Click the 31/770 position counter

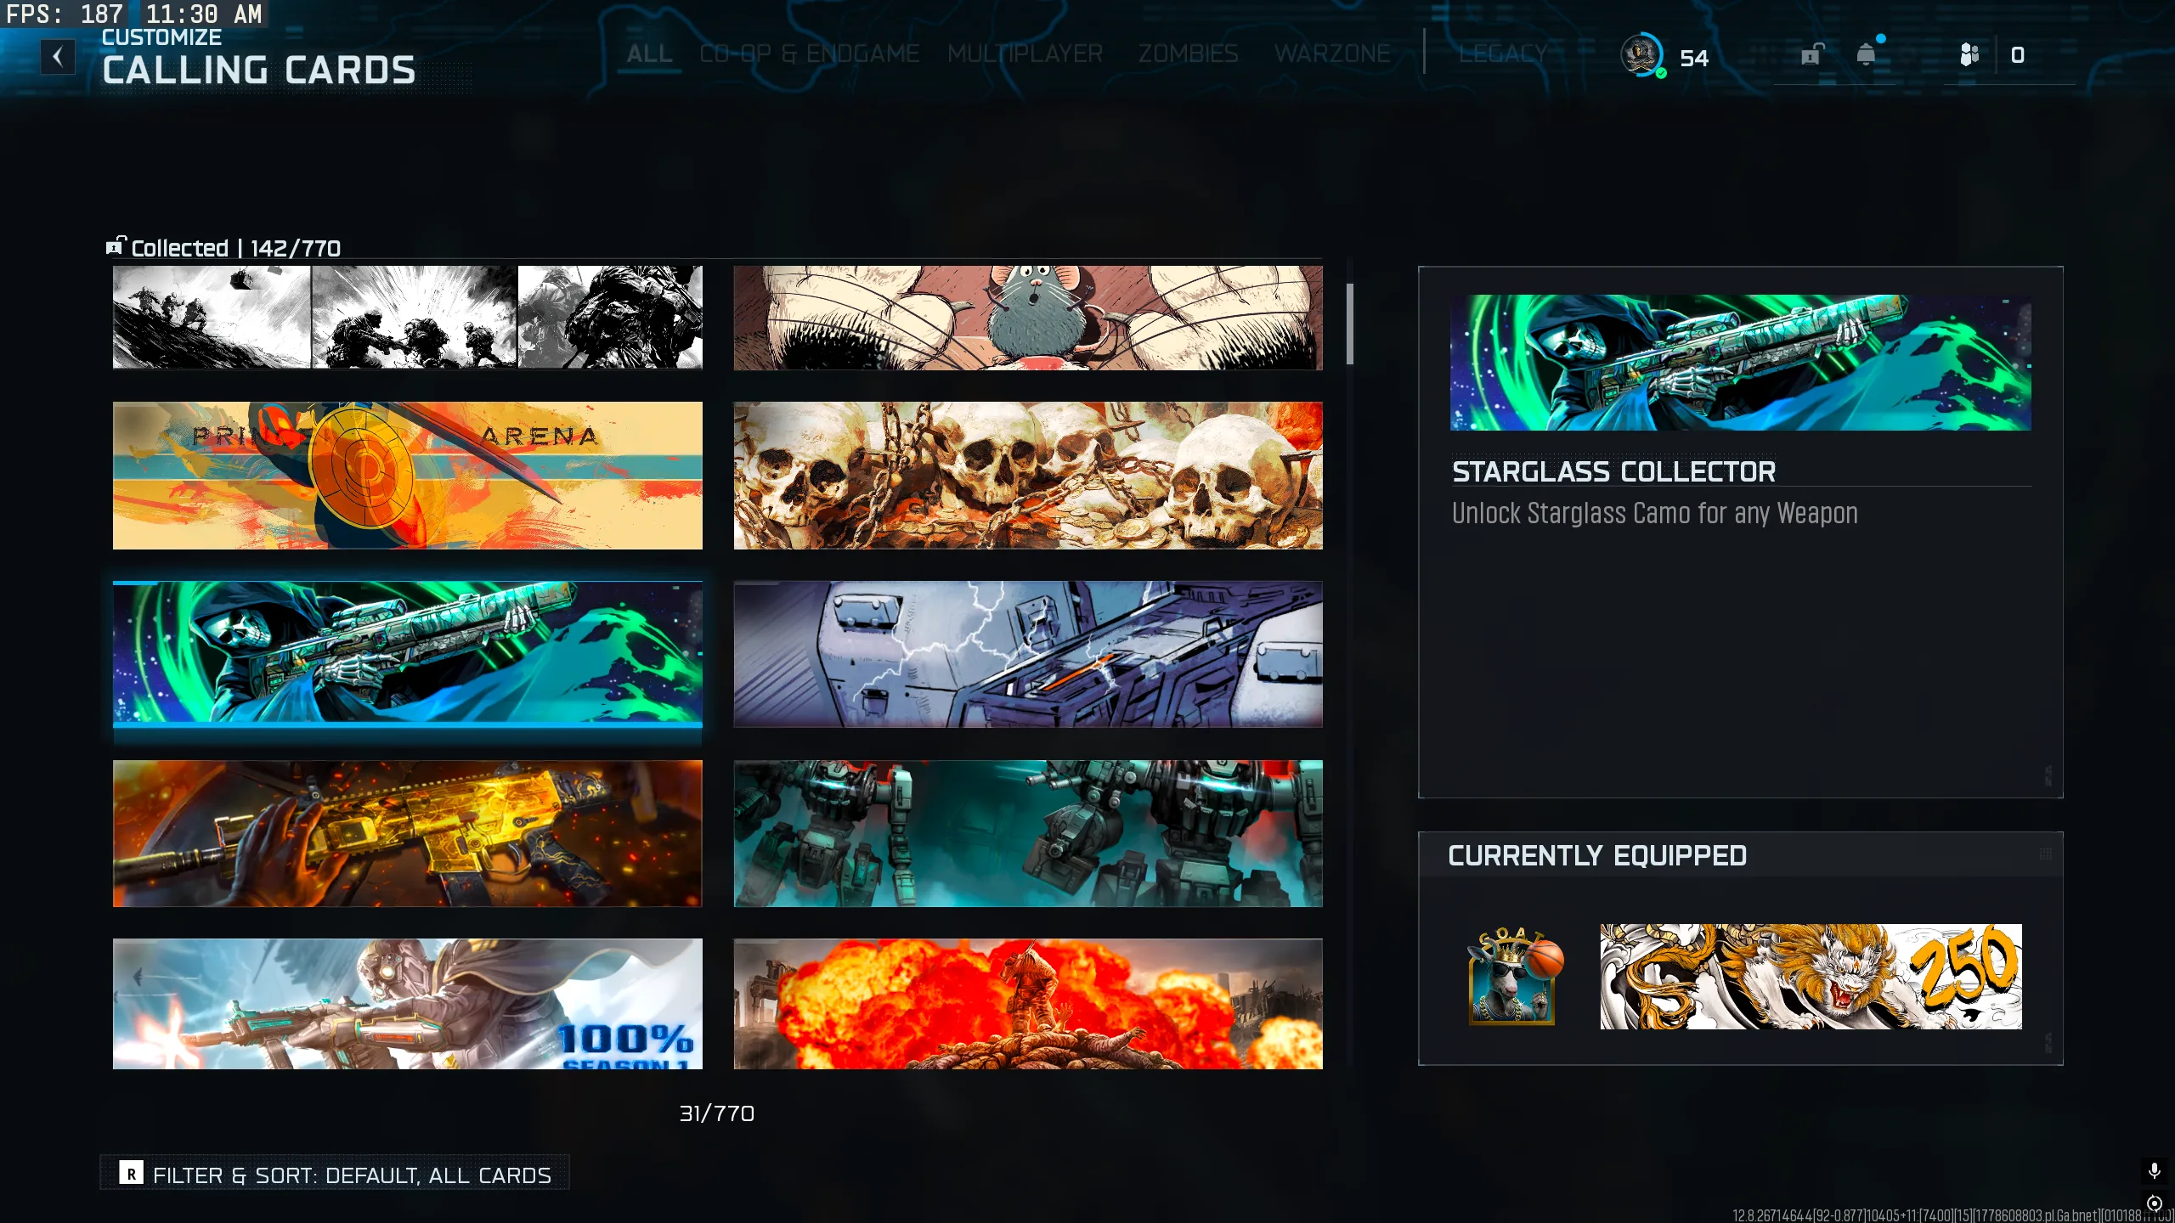click(717, 1113)
